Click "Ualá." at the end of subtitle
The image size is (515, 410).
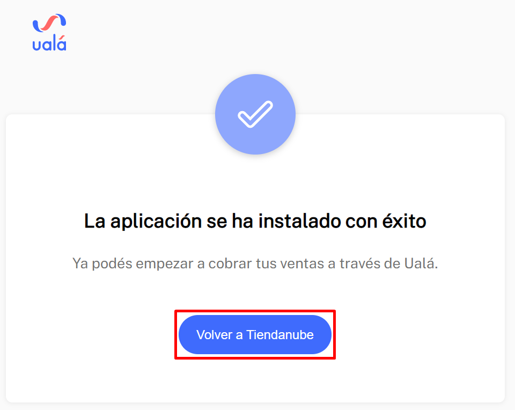click(421, 263)
